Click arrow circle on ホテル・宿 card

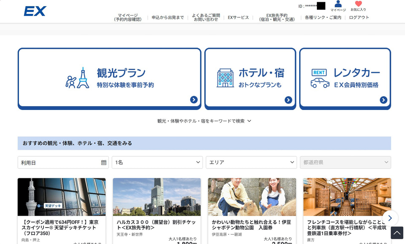click(x=288, y=100)
